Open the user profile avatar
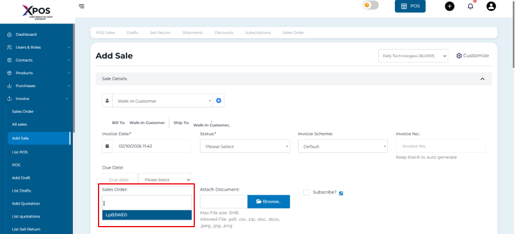The height and width of the screenshot is (234, 515). click(x=491, y=6)
